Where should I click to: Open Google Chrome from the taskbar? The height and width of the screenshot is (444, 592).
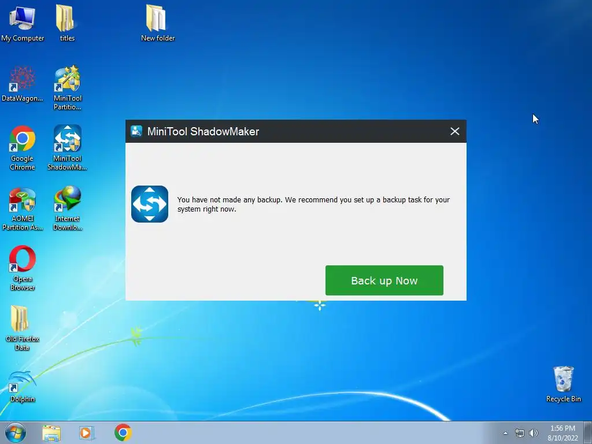(123, 432)
